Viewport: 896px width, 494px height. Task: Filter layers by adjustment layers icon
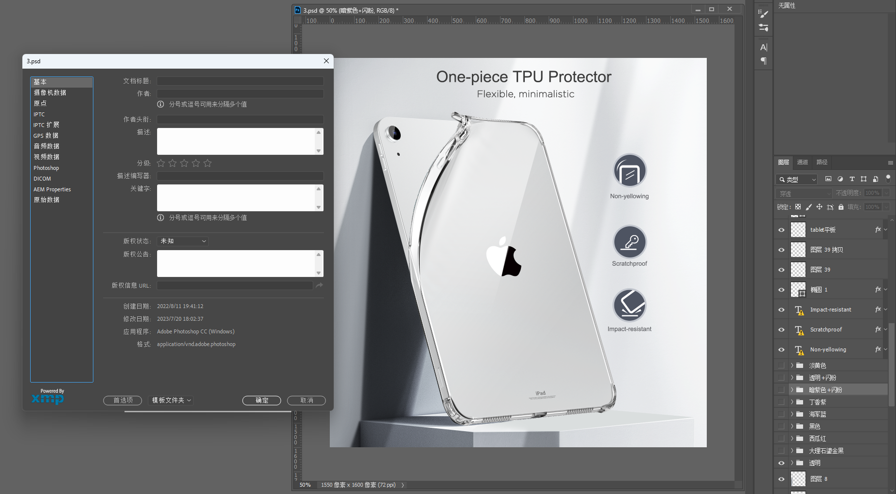tap(840, 179)
